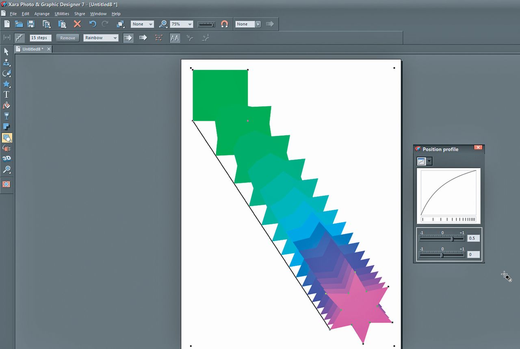
Task: Select the Transparency wine glass tool
Action: click(6, 116)
